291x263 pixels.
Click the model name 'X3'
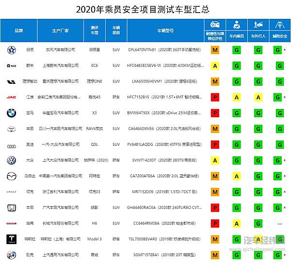(95, 113)
